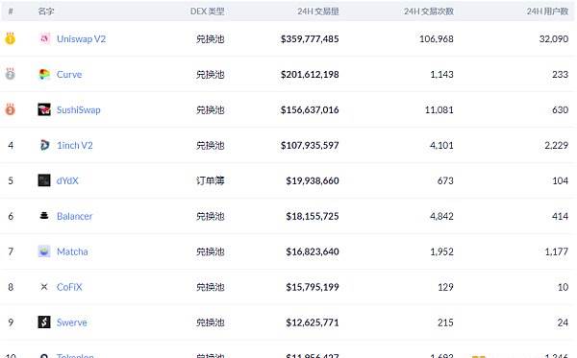
Task: Open the Curve exchange link
Action: tap(69, 74)
